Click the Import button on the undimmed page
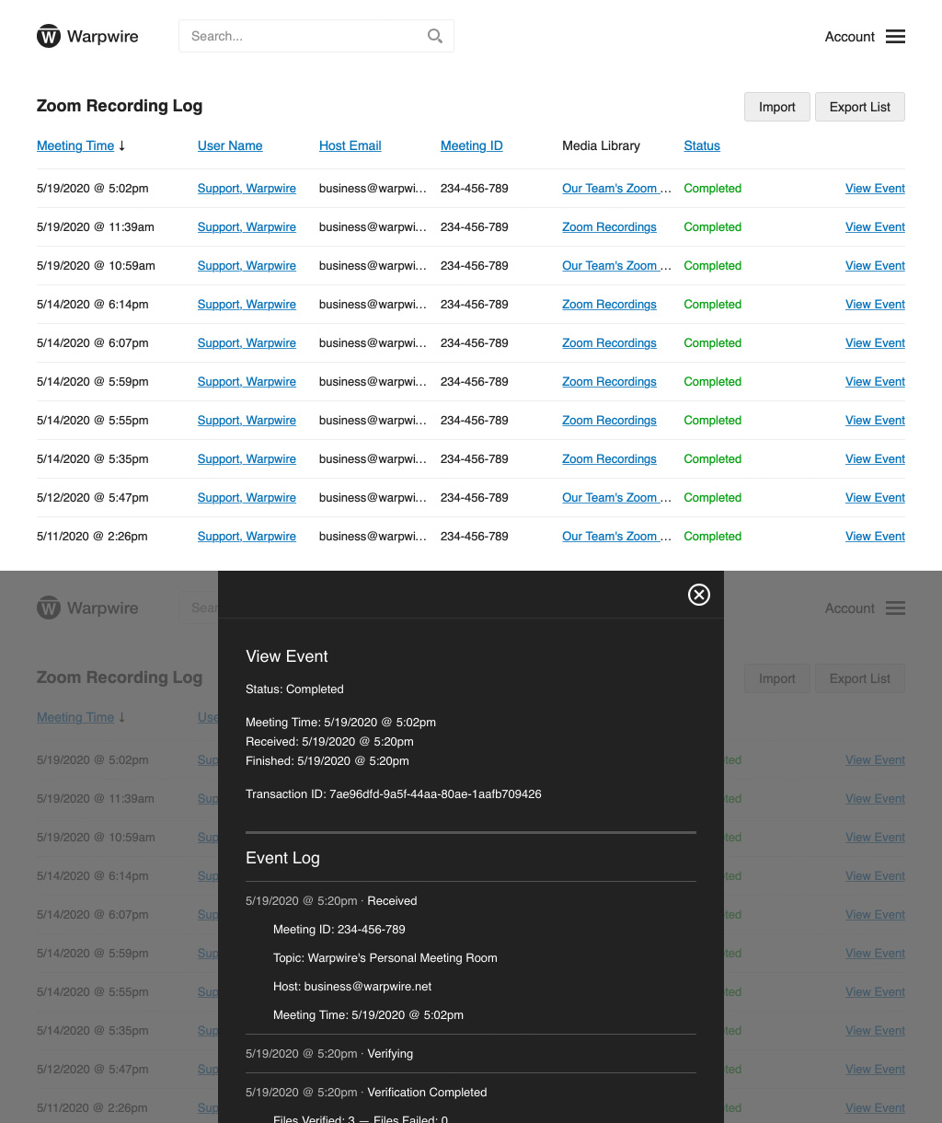The width and height of the screenshot is (942, 1123). pyautogui.click(x=776, y=107)
